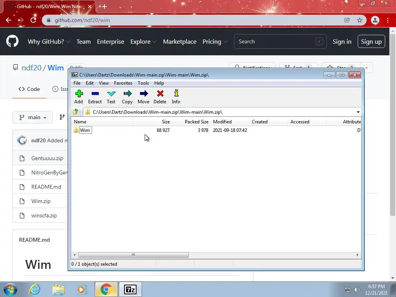Click the Add toolbar button in 7-Zip
This screenshot has width=396, height=297.
point(79,97)
